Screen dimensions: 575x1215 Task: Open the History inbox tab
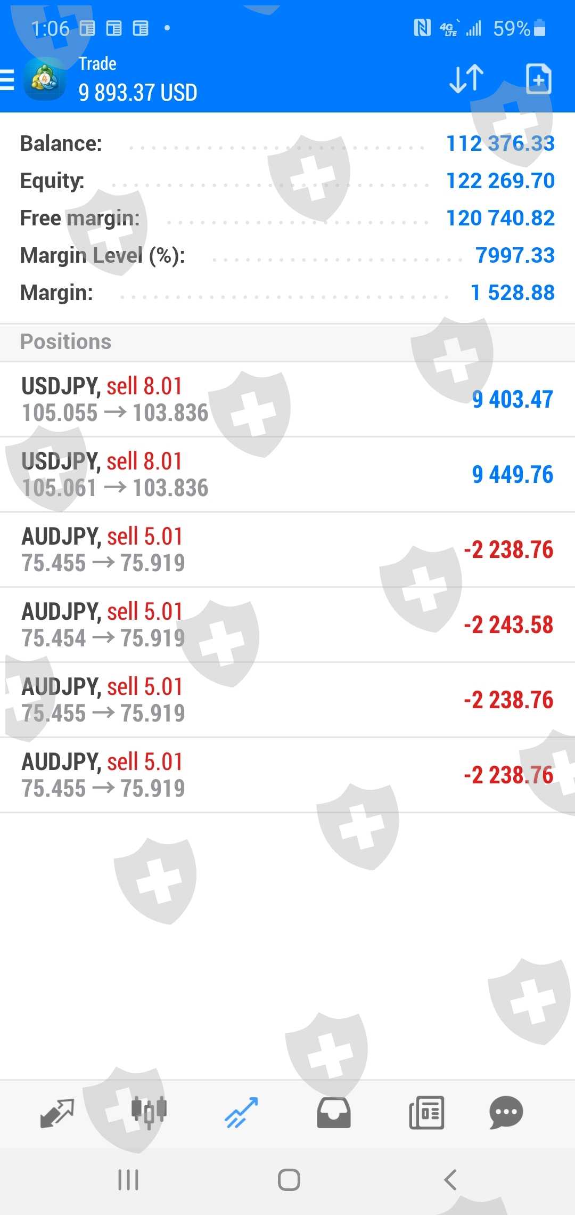tap(334, 1113)
